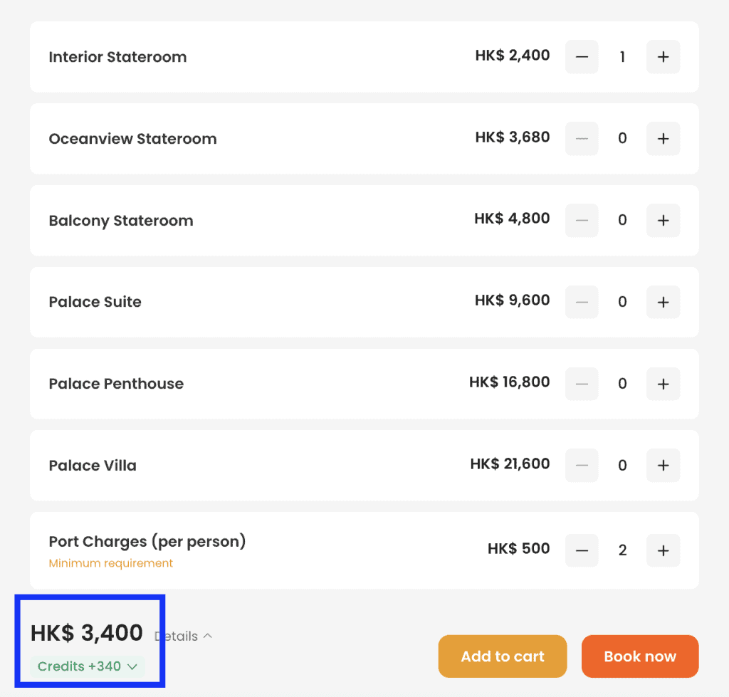Decrease Interior Stateroom quantity with minus
729x697 pixels.
point(582,57)
